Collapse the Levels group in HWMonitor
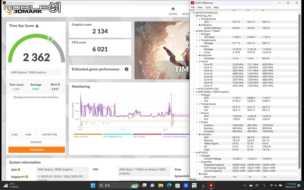Screen dimensions: 304x190 pos(197,174)
